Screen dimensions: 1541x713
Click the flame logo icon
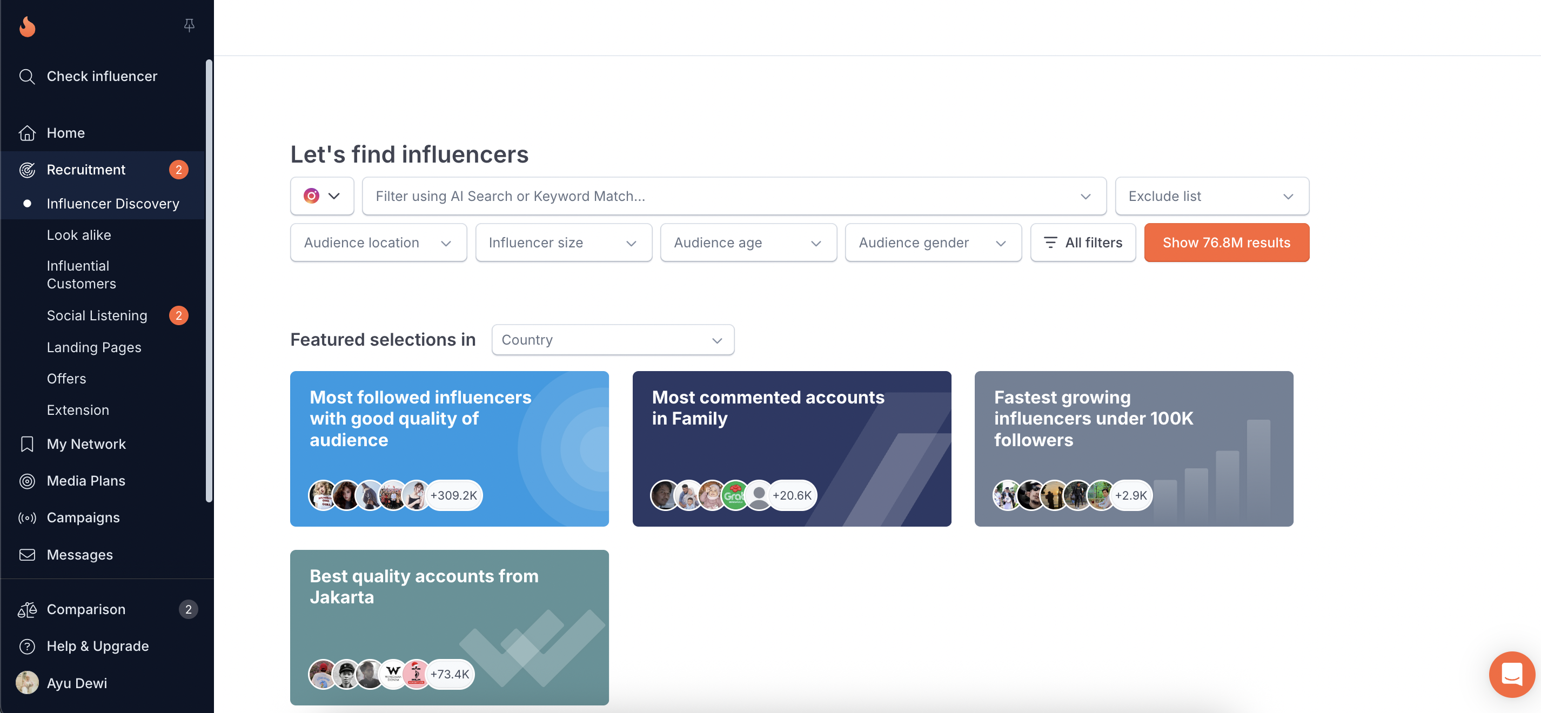(x=28, y=26)
